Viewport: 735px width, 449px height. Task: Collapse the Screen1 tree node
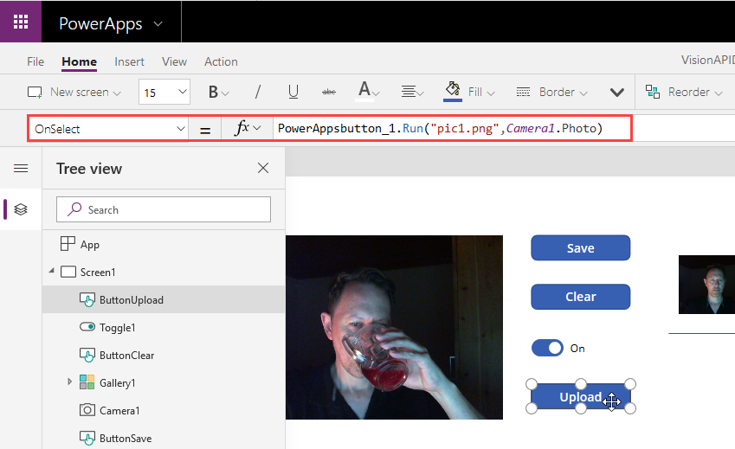51,273
